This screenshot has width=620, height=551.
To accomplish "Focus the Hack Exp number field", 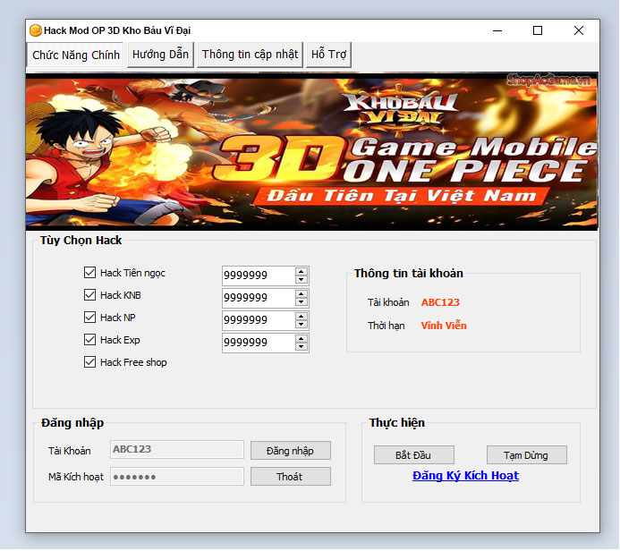I will (x=259, y=343).
